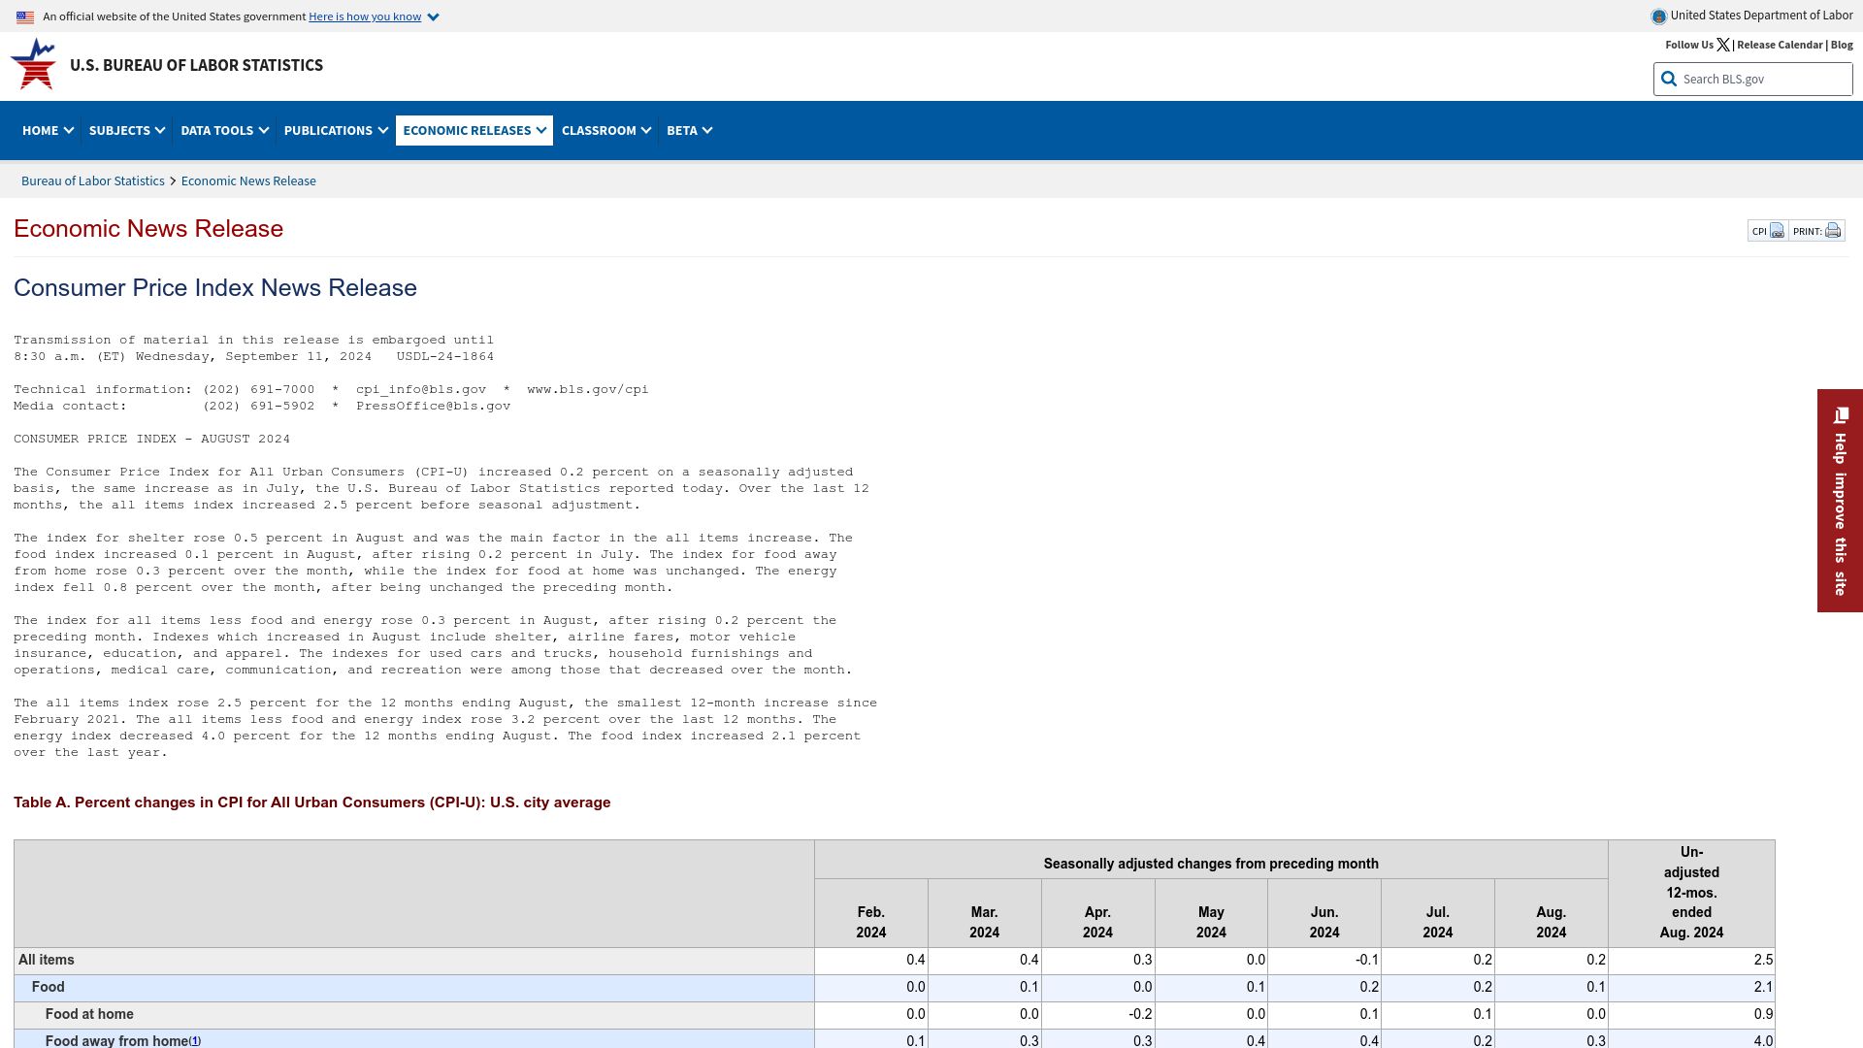Viewport: 1863px width, 1048px height.
Task: Click the 'Consumer Price Index News Release' heading
Action: click(215, 288)
